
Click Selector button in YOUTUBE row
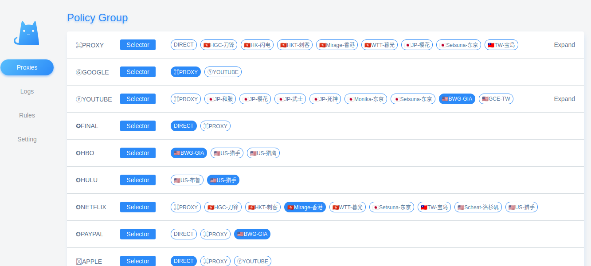pyautogui.click(x=138, y=99)
